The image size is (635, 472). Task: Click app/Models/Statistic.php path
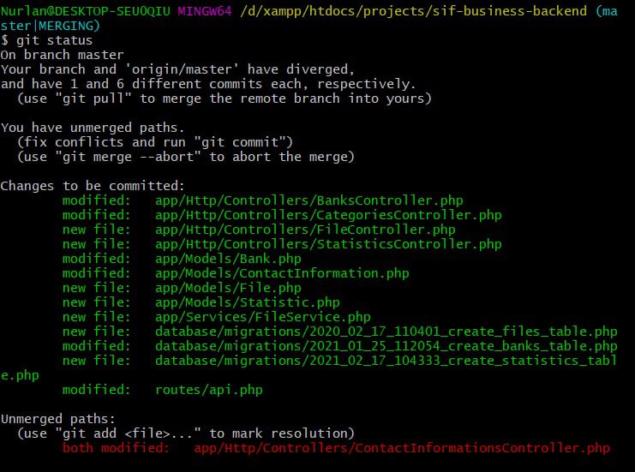coord(248,302)
